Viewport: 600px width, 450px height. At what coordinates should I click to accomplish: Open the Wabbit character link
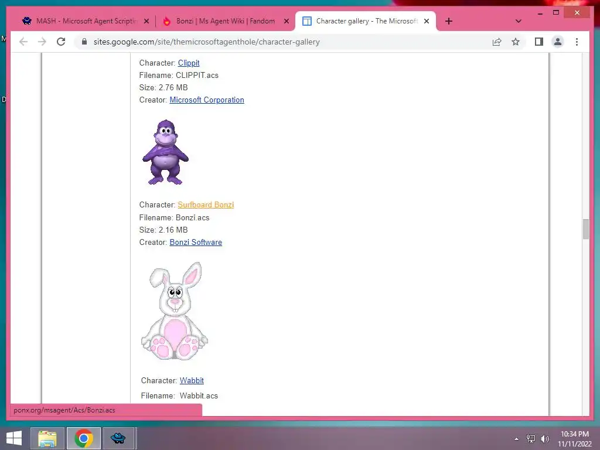pos(192,380)
